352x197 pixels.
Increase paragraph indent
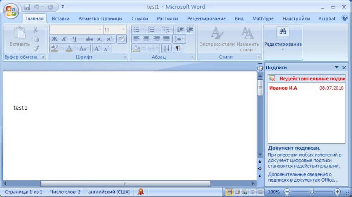click(190, 29)
